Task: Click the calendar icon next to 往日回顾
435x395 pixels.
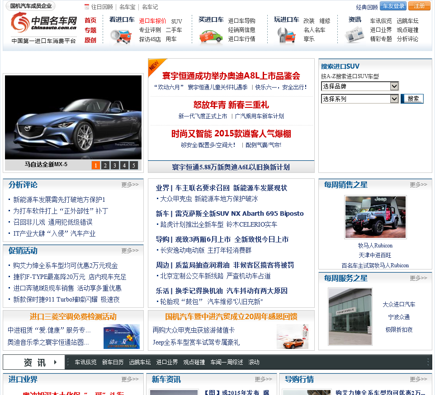Action: [x=86, y=7]
